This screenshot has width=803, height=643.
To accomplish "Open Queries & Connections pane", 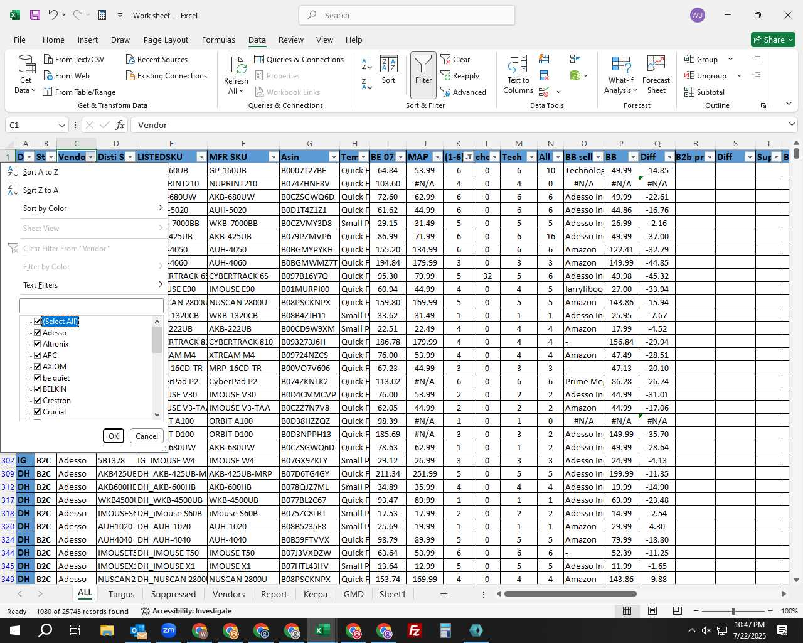I will pyautogui.click(x=299, y=59).
